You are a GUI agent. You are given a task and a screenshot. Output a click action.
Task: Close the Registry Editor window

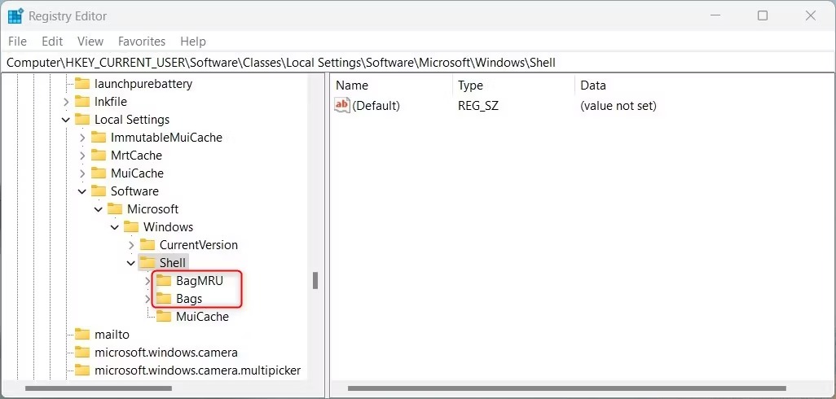[811, 16]
